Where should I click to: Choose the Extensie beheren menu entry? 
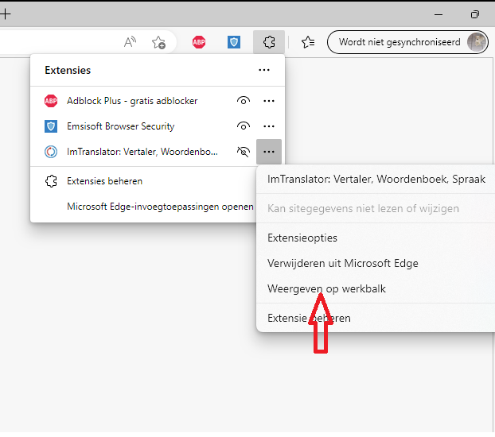376,318
